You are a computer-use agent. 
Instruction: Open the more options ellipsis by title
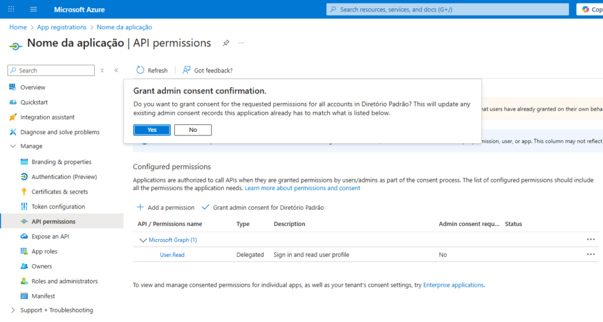point(241,43)
